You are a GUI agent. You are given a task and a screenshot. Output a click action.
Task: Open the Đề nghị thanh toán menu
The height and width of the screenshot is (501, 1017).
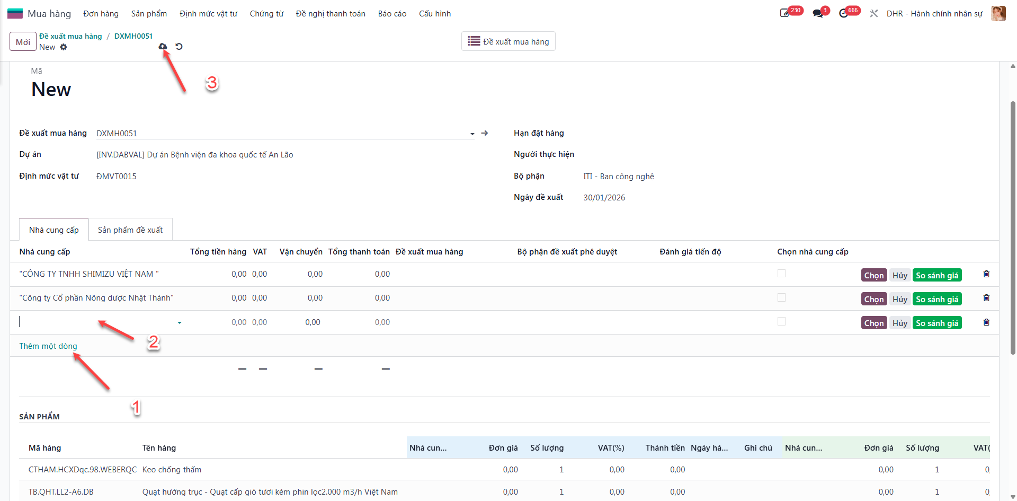click(331, 14)
